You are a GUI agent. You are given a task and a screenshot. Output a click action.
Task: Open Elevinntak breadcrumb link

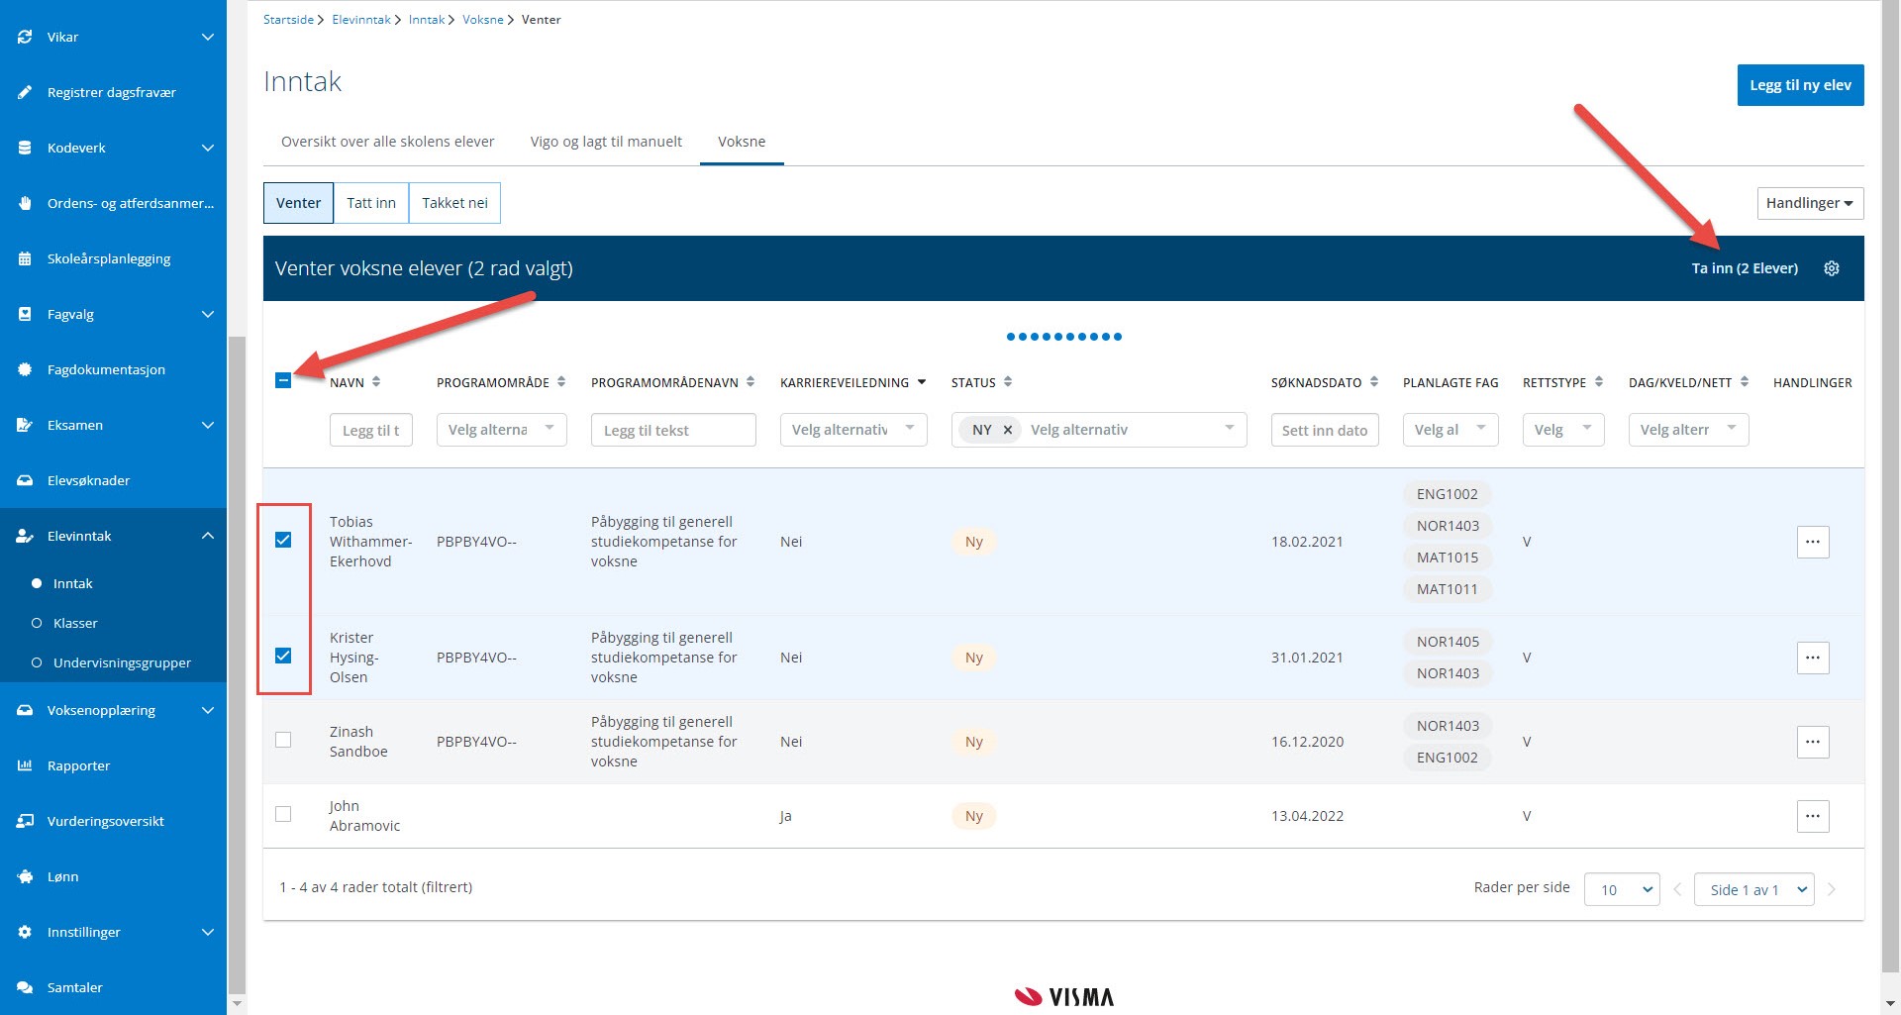(x=361, y=20)
